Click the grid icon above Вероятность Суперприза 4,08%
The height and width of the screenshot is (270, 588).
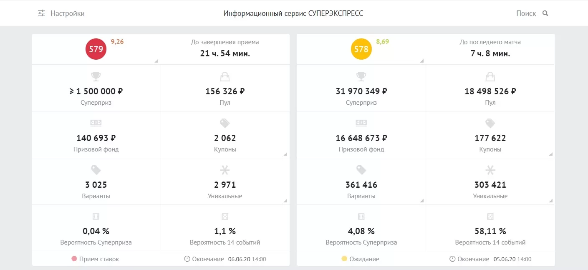point(361,216)
